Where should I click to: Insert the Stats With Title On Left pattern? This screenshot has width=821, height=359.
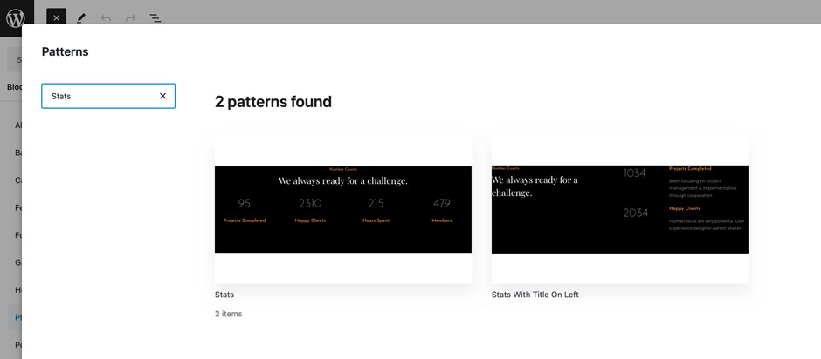pos(619,209)
